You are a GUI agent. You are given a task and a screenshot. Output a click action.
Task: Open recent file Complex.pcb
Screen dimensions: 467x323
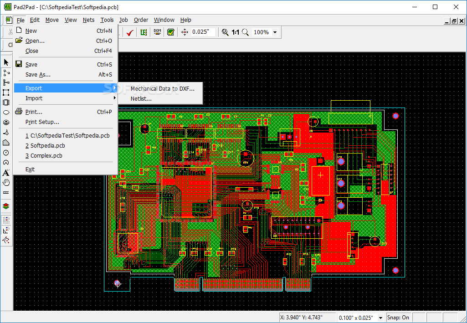(x=46, y=156)
